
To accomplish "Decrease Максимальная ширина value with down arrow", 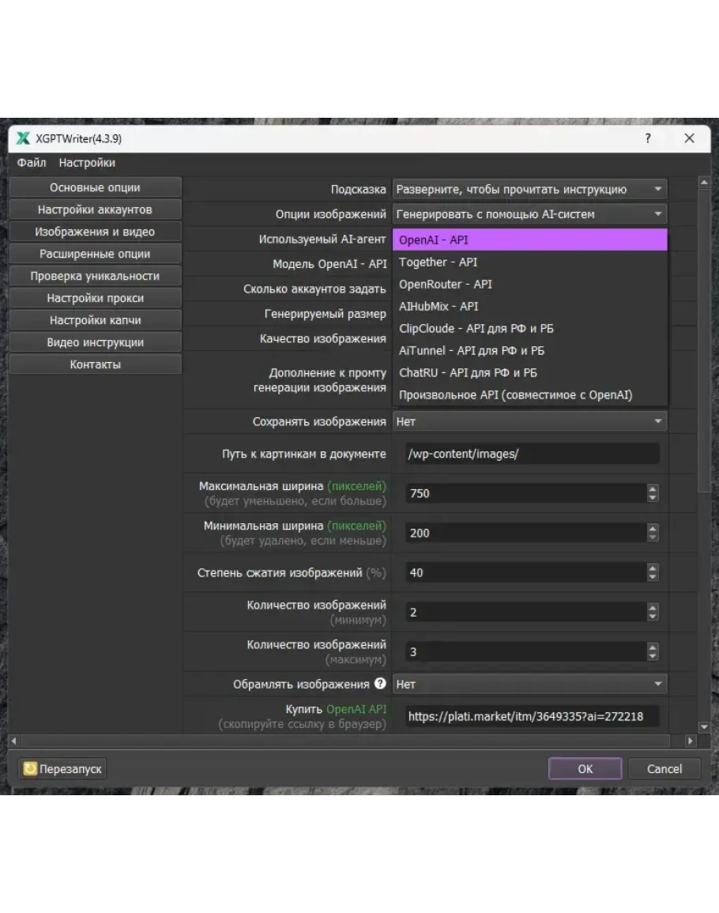I will point(653,499).
